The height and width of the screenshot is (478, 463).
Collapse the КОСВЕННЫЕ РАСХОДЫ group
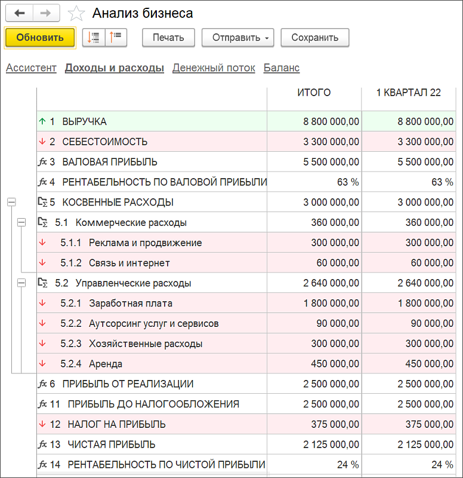pos(11,202)
